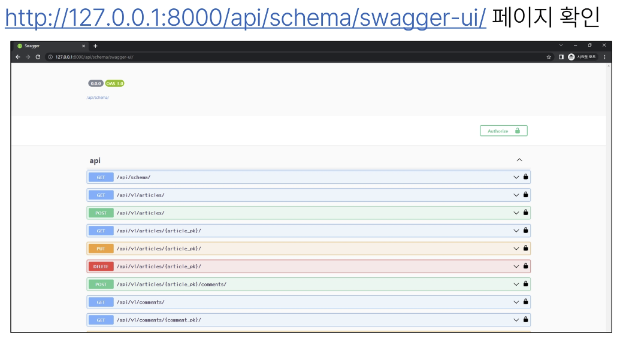Expand GET /api/v1/articles/{article_pk}/ chevron
Viewport: 623px width, 339px height.
click(x=516, y=231)
